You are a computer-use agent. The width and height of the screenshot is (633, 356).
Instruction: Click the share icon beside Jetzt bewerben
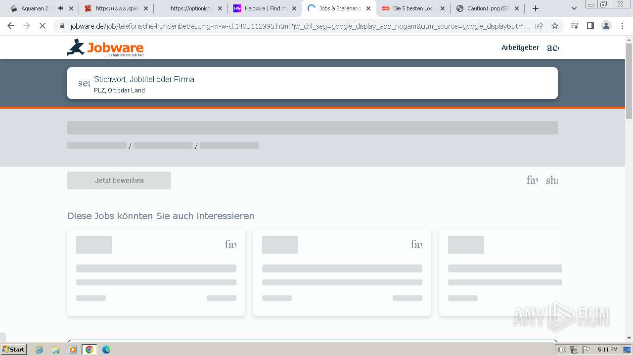click(552, 180)
